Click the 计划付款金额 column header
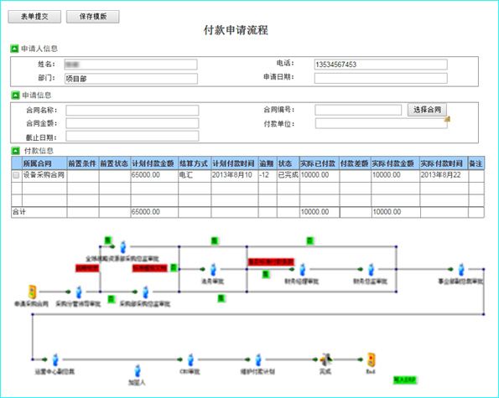The width and height of the screenshot is (499, 398). (154, 163)
